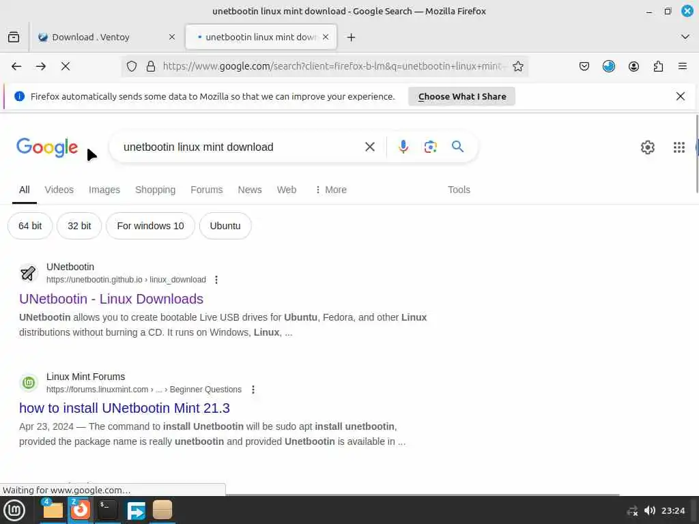The height and width of the screenshot is (524, 699).
Task: Open the volume speaker tray icon
Action: coord(650,510)
